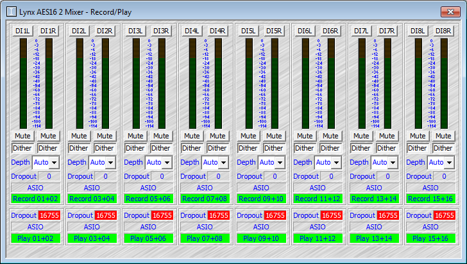Image resolution: width=467 pixels, height=264 pixels.
Task: Click the Record 13+14 status label
Action: [374, 199]
